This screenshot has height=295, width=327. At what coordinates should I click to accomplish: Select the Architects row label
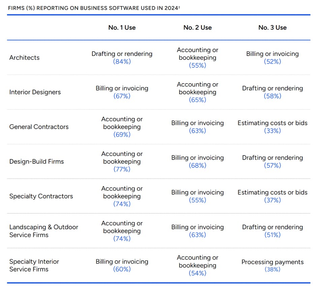coord(24,58)
